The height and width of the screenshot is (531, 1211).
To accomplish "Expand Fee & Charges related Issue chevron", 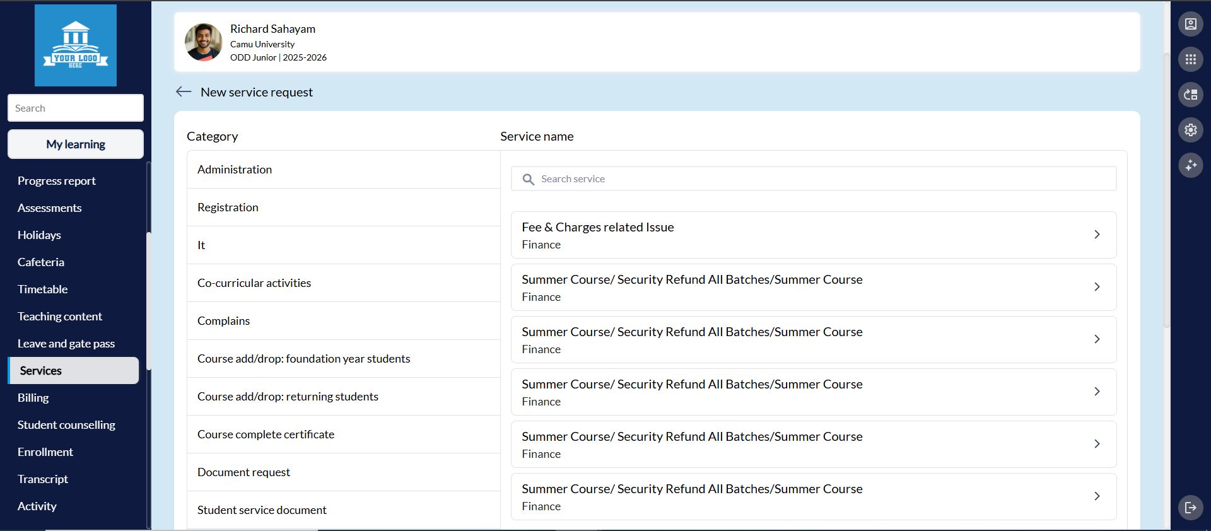I will (x=1097, y=235).
